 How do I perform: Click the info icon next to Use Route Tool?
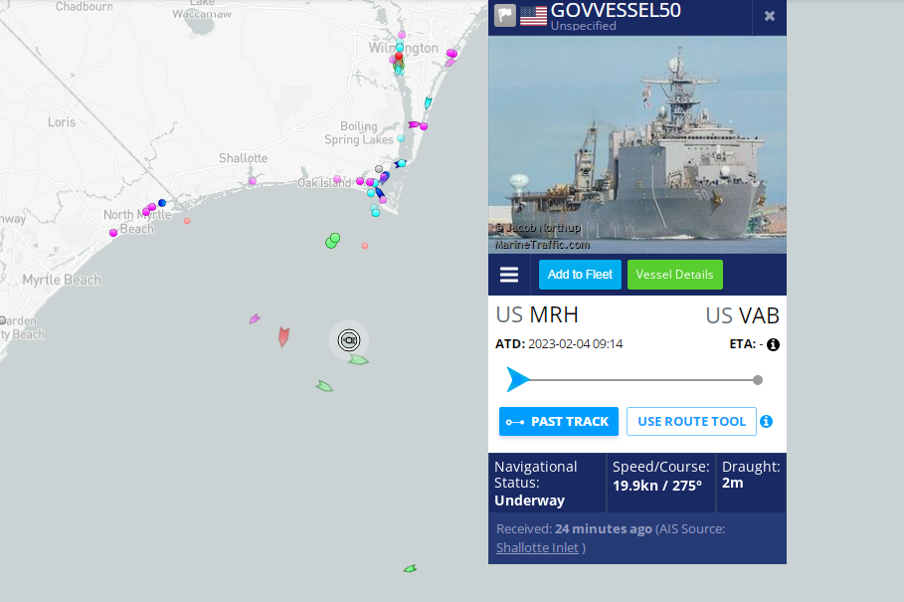click(x=766, y=422)
